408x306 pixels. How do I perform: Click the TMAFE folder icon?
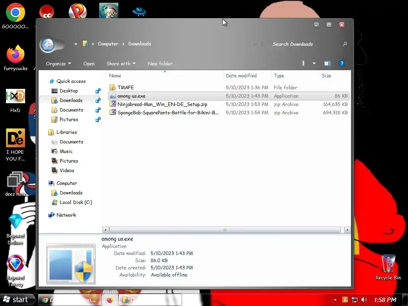[x=112, y=87]
